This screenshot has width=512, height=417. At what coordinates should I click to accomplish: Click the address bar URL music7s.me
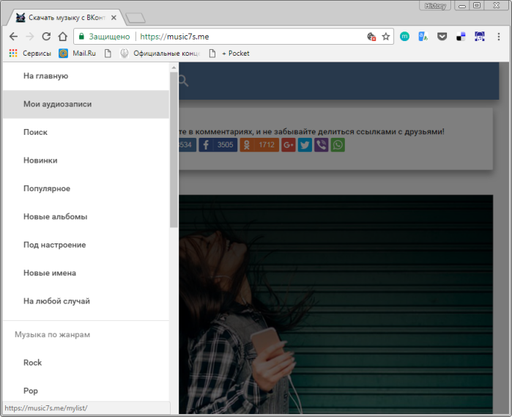coord(174,37)
